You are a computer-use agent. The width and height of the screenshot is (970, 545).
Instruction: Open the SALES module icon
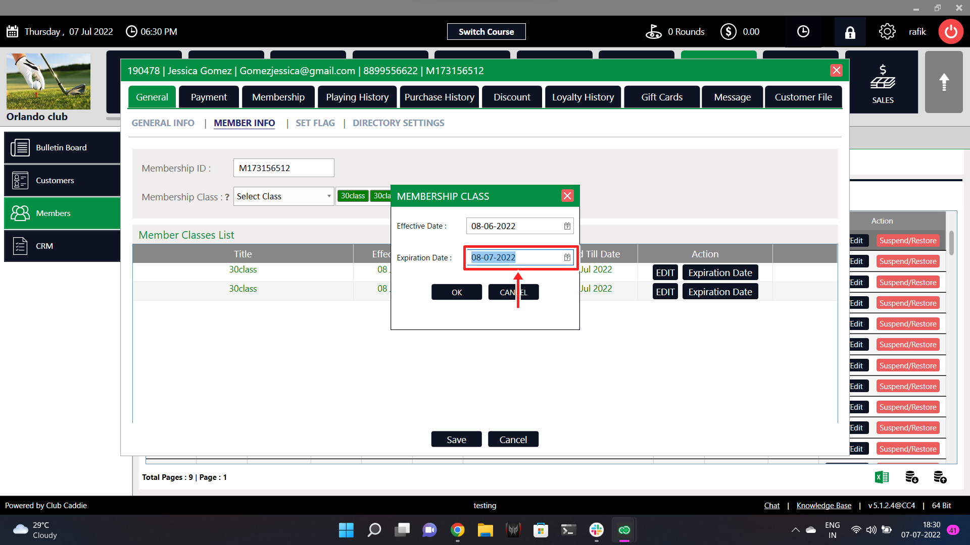(x=883, y=83)
